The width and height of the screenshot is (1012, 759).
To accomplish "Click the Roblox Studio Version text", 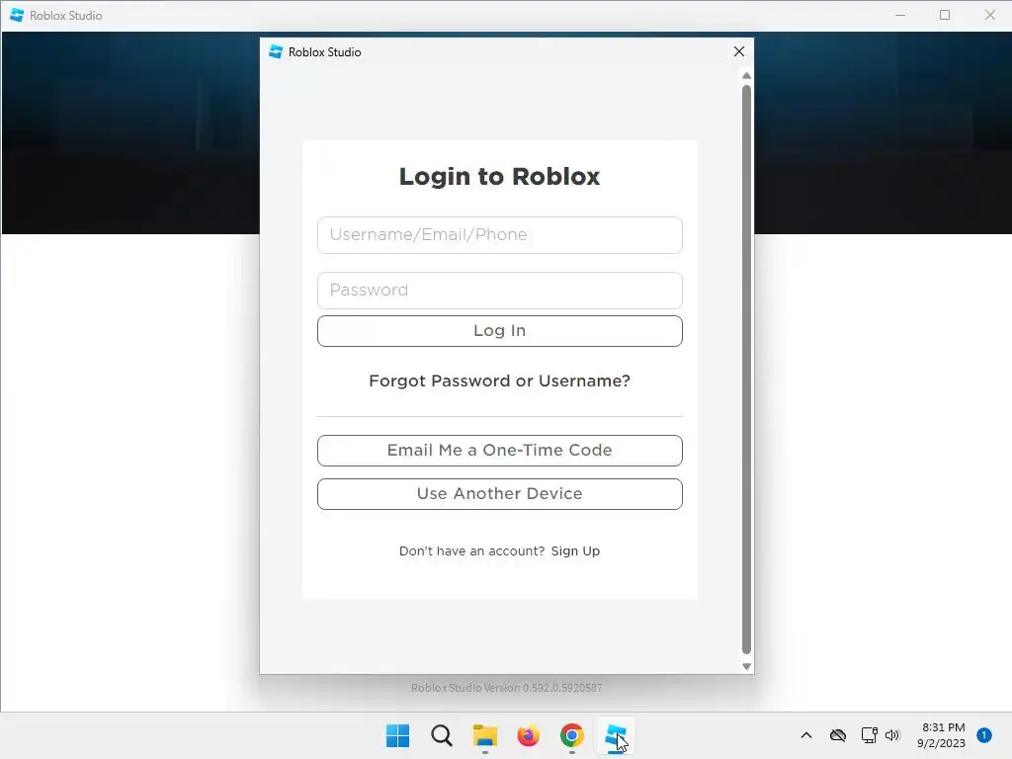I will [x=507, y=688].
